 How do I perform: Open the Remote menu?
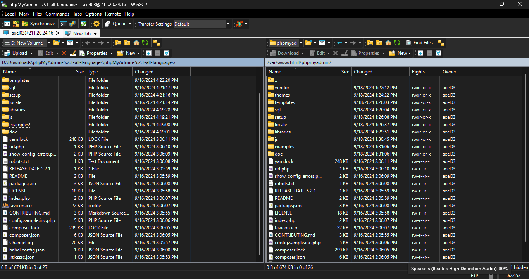113,14
